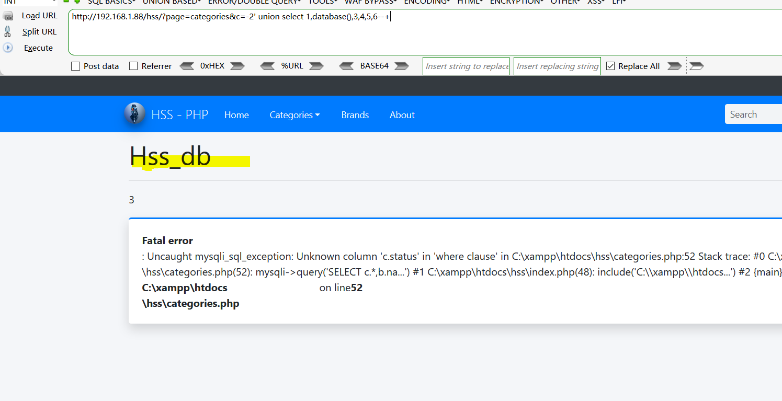Click the Execute play icon
Screen dimensions: 782x401
(8, 48)
